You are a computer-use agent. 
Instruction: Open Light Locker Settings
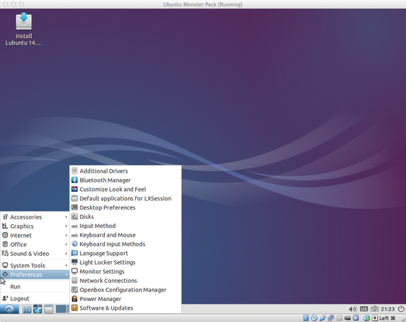pos(125,262)
